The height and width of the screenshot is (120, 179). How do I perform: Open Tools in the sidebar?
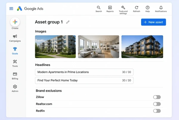[x=15, y=63]
